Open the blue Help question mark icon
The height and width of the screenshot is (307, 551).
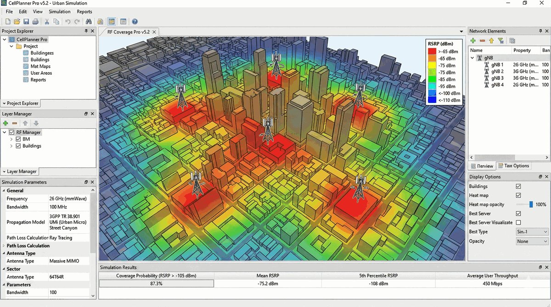coord(135,22)
